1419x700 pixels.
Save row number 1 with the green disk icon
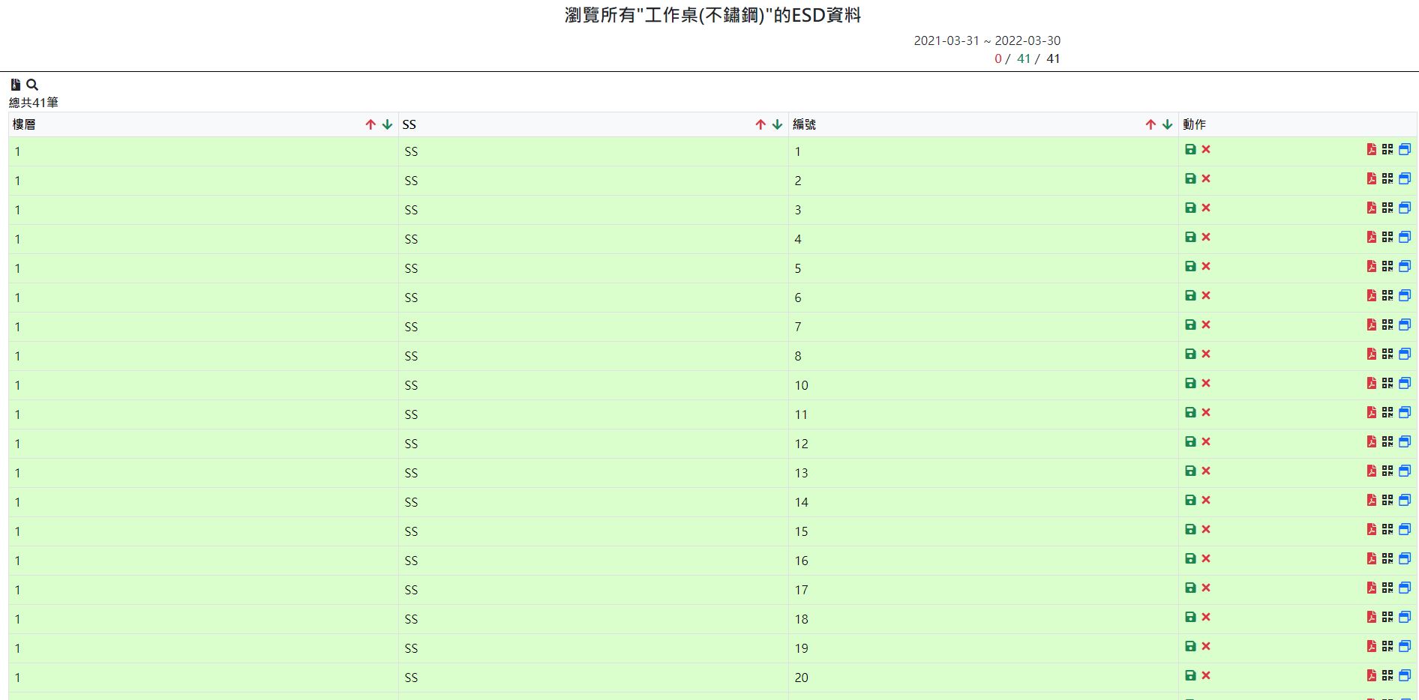[x=1190, y=150]
